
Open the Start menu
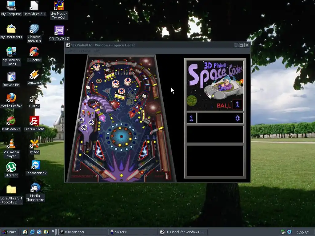(9, 232)
